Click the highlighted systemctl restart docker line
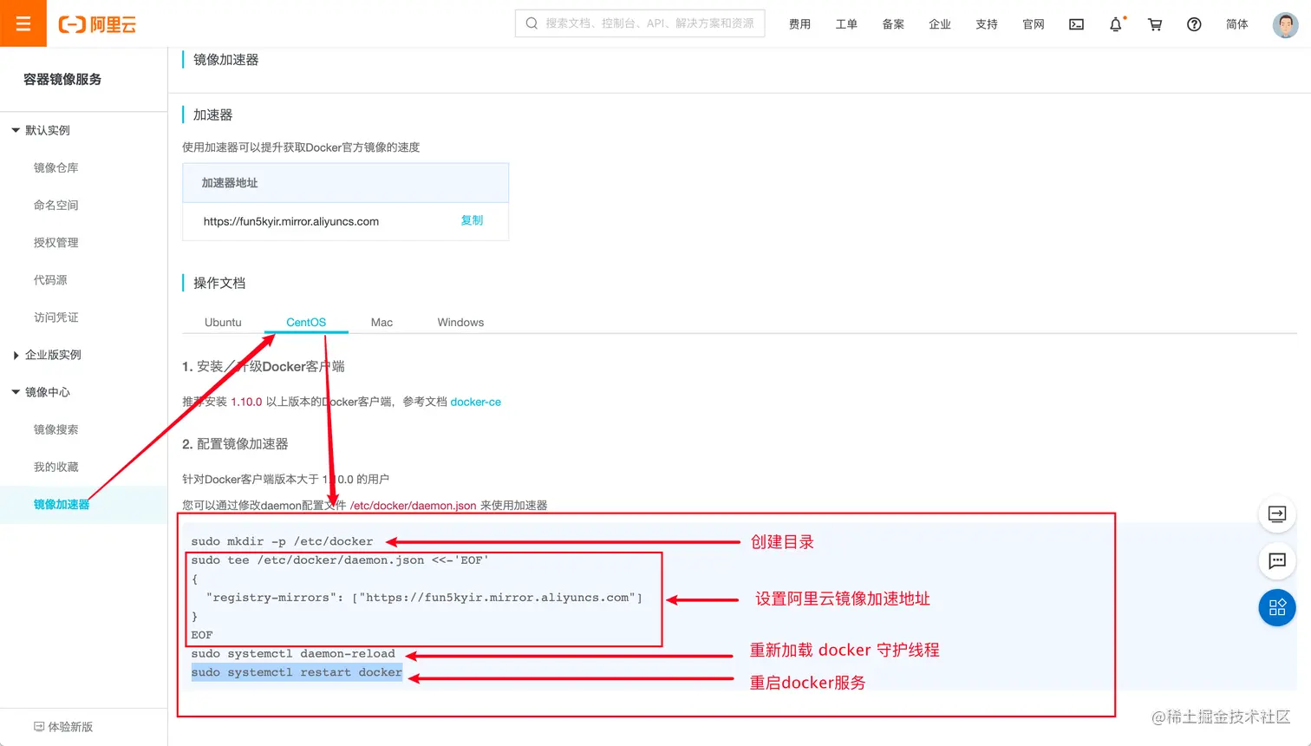This screenshot has height=746, width=1311. tap(297, 672)
